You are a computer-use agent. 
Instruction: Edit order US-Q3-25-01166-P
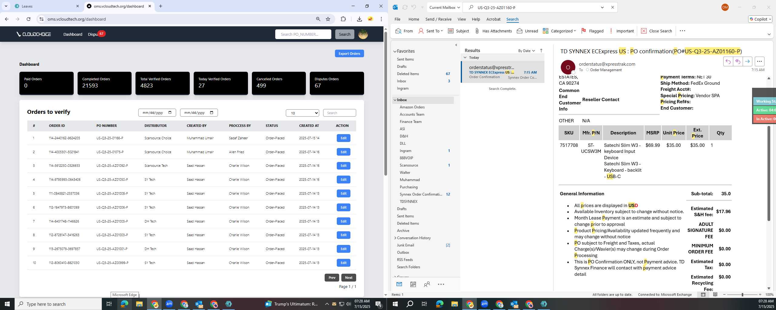pyautogui.click(x=343, y=138)
